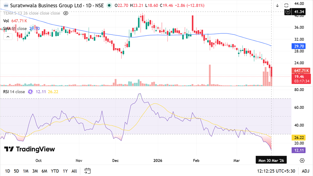Select the 5D time range
The width and height of the screenshot is (313, 176).
[x=16, y=171]
